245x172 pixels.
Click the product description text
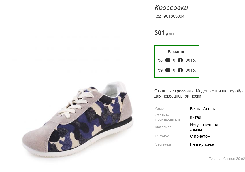[200, 93]
